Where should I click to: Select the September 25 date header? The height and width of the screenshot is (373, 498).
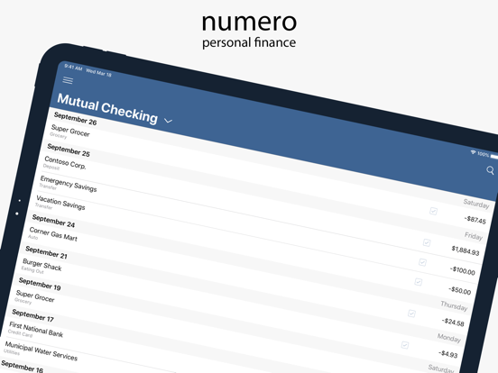click(x=69, y=150)
